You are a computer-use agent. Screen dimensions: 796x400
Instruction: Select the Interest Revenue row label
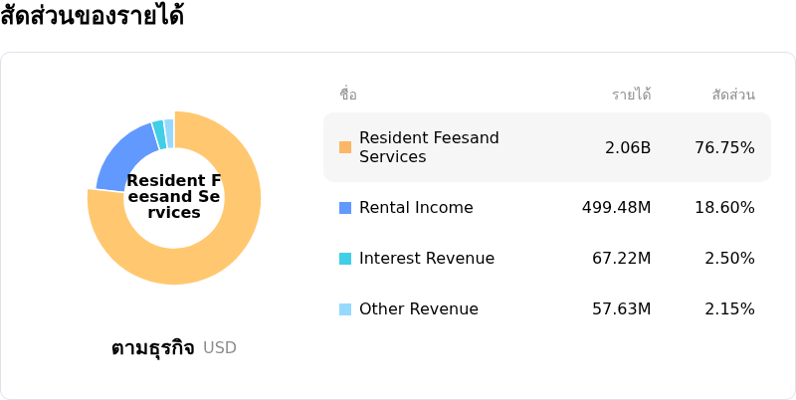(x=426, y=259)
